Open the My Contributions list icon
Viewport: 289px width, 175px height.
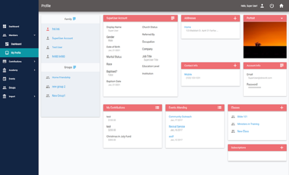157,108
